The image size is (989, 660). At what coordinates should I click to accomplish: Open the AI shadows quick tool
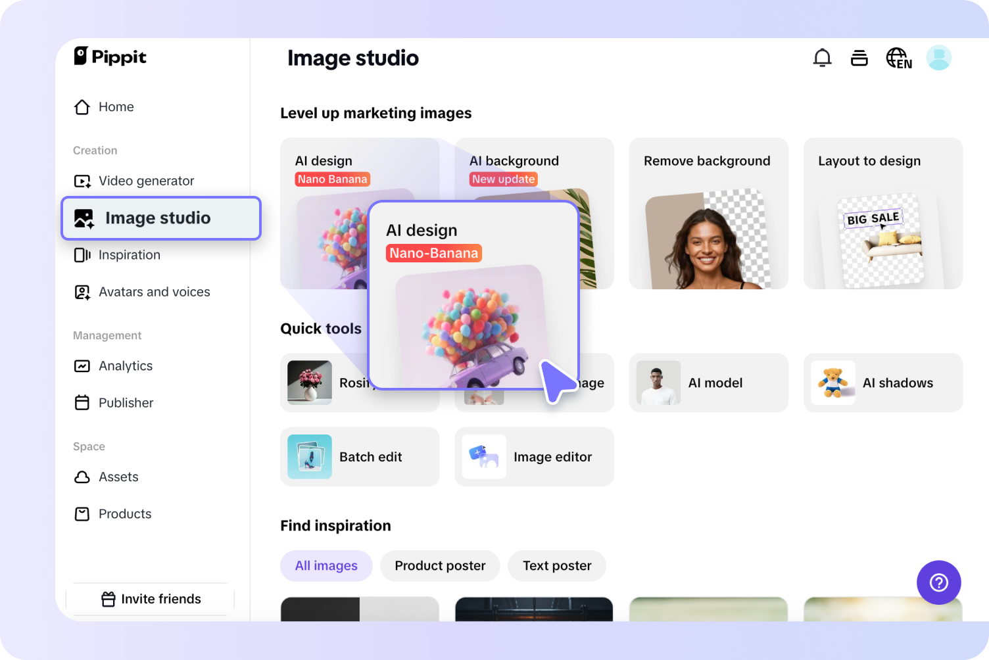coord(883,383)
